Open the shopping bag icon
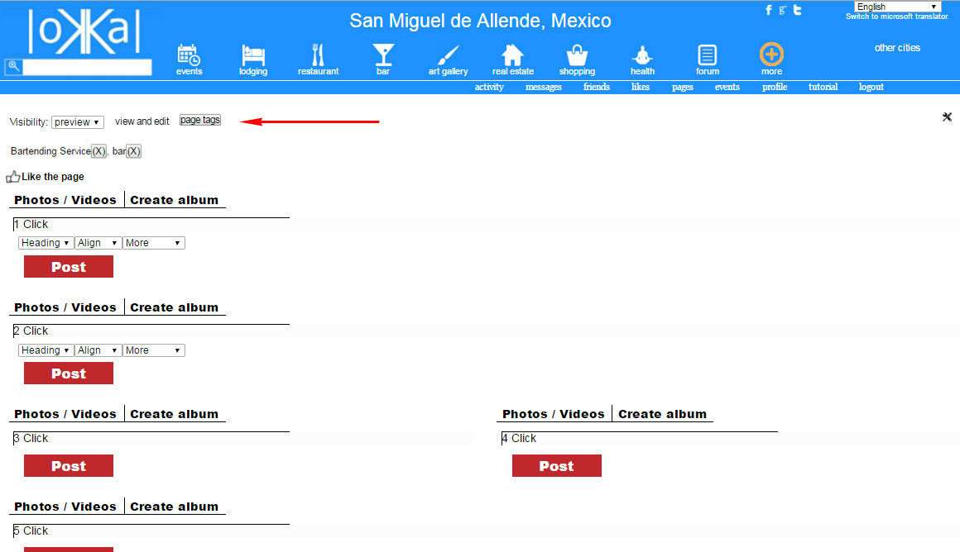 pyautogui.click(x=577, y=55)
